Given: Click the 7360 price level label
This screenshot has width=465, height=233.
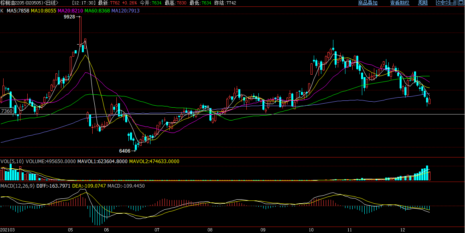Looking at the screenshot, I should tap(6, 111).
